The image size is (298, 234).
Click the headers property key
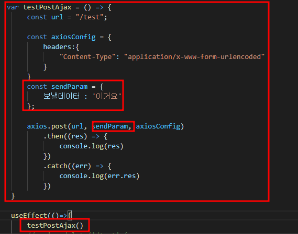pos(57,46)
